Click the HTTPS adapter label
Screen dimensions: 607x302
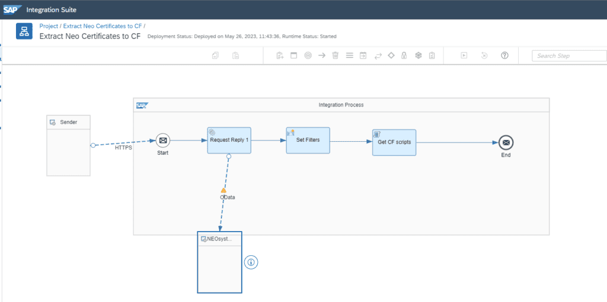point(124,148)
